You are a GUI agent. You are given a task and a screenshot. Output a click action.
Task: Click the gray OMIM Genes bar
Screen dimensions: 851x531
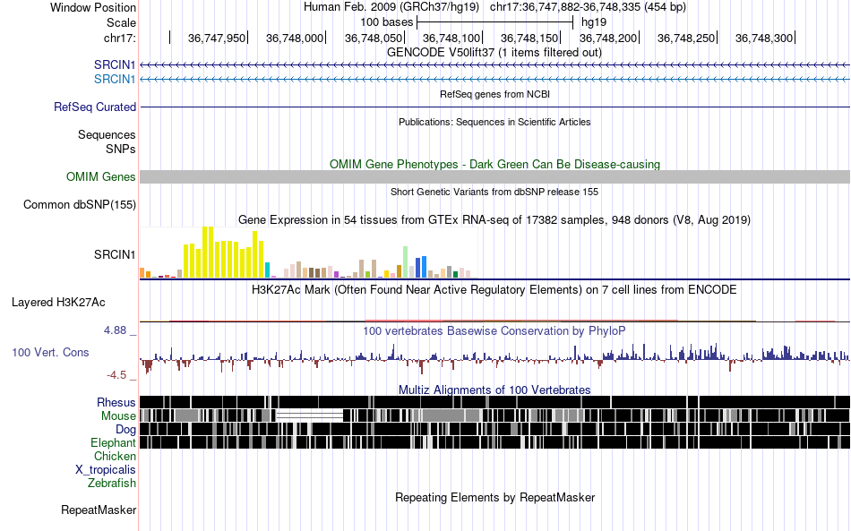[495, 176]
